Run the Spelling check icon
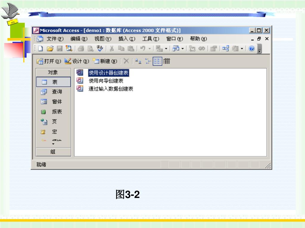305x228 pixels. pos(100,48)
